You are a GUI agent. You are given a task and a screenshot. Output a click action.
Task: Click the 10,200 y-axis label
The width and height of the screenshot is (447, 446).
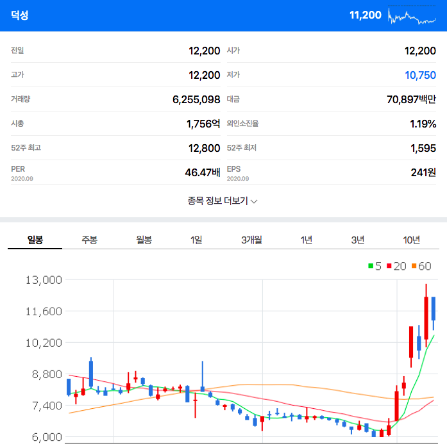(44, 343)
